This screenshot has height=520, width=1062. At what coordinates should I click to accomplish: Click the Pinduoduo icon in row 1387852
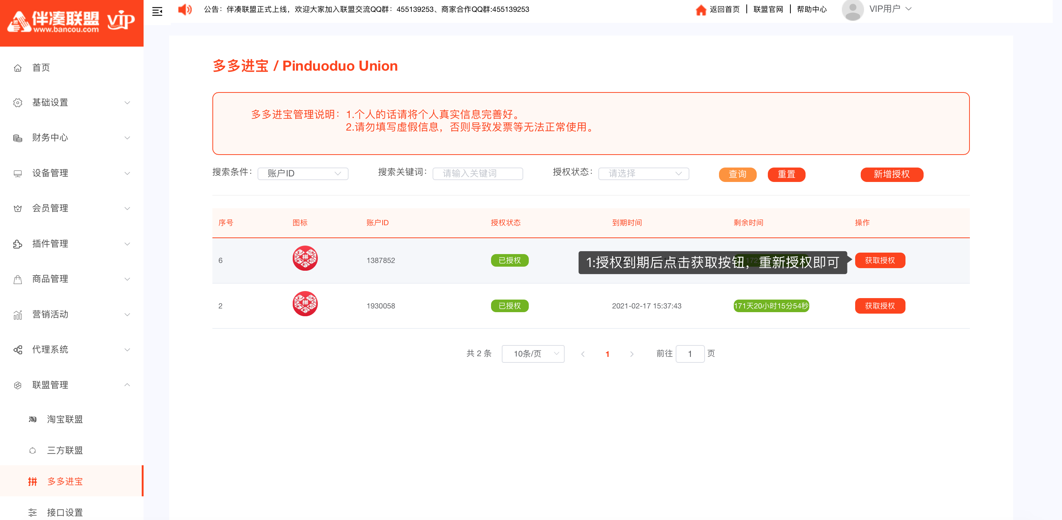tap(305, 259)
